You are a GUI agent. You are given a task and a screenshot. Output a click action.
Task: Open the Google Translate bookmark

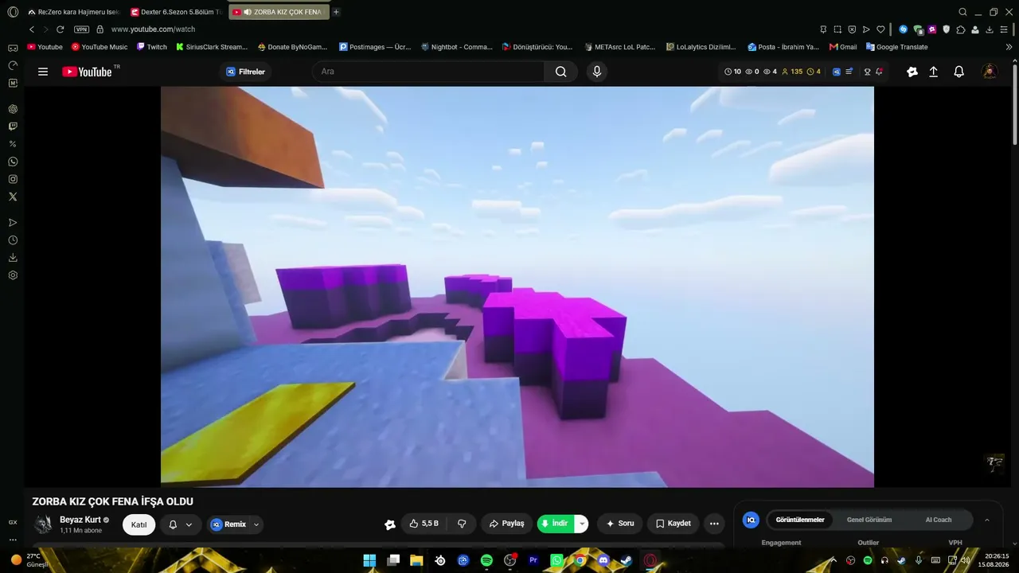point(896,47)
